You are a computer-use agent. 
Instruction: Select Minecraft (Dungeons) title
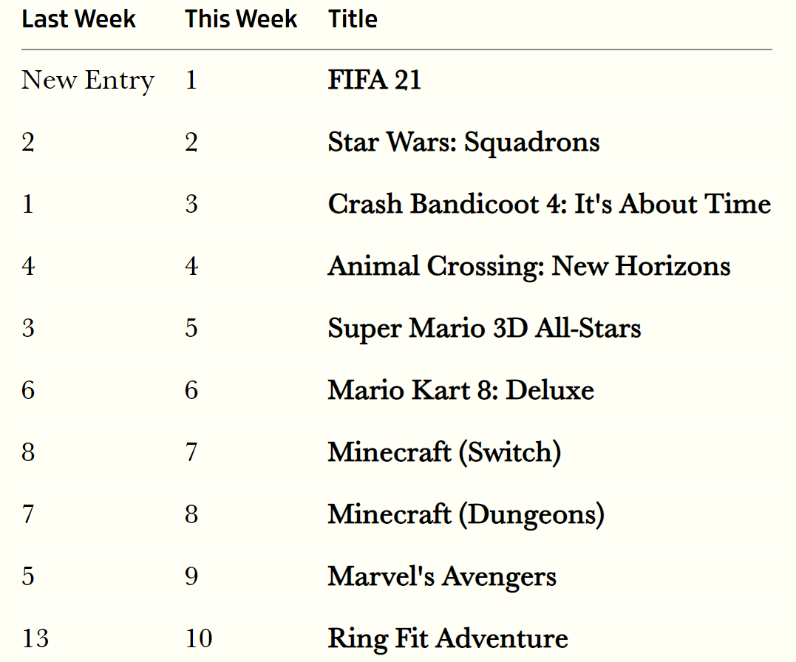pos(466,514)
